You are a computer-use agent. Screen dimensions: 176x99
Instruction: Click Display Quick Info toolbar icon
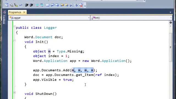pos(16,5)
